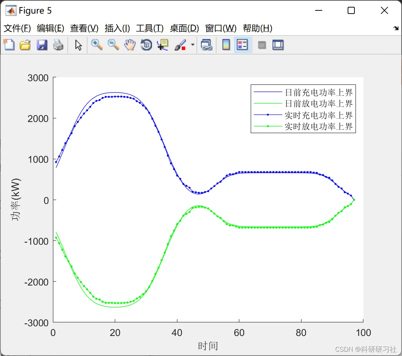This screenshot has width=402, height=356.
Task: Print the figure via the printer icon
Action: [x=58, y=45]
